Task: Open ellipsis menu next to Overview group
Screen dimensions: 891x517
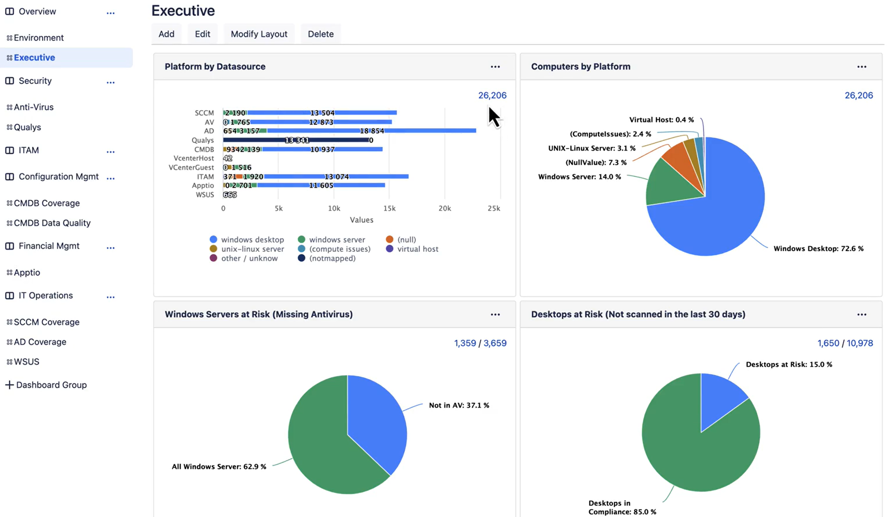Action: coord(111,13)
